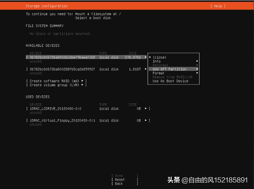The image size is (254, 189).
Task: Click the back arrow beside (close)
Action: point(150,57)
